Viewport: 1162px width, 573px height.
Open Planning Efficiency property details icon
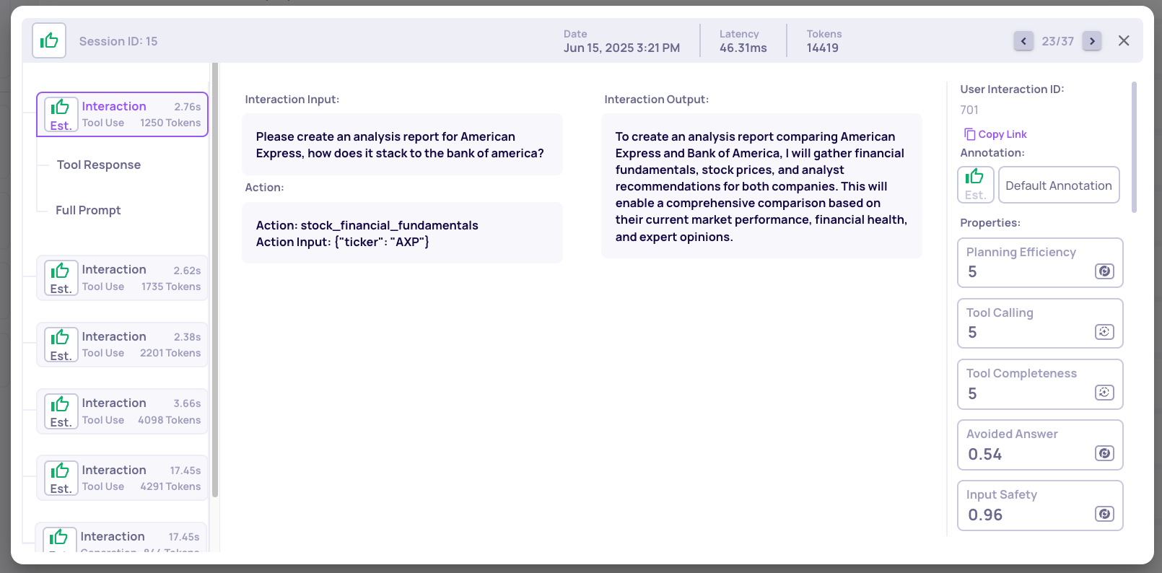[x=1104, y=271]
